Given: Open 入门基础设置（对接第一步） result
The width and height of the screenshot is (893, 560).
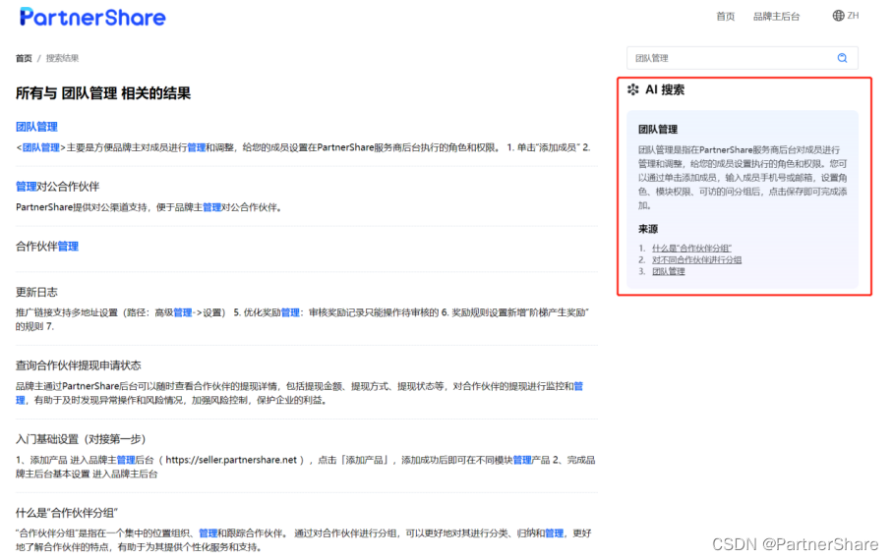Looking at the screenshot, I should [81, 439].
